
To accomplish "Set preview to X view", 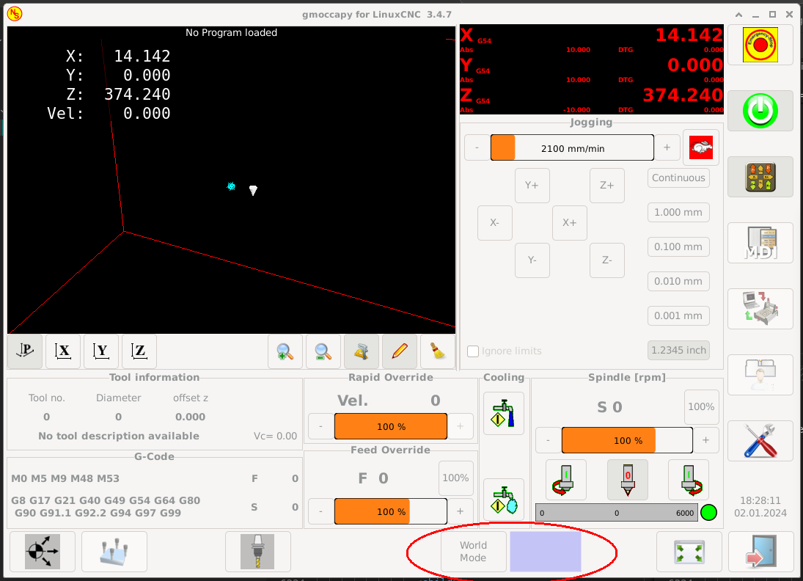I will (x=63, y=351).
